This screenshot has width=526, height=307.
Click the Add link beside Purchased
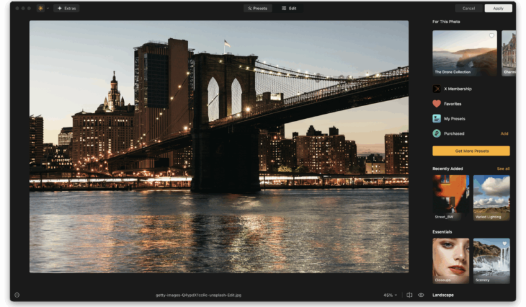[x=504, y=134]
